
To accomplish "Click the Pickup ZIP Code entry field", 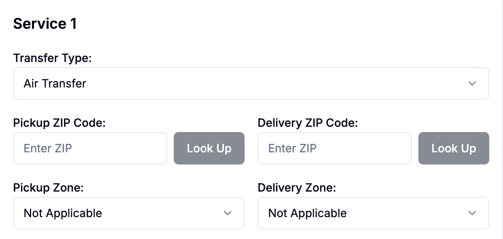I will click(90, 148).
